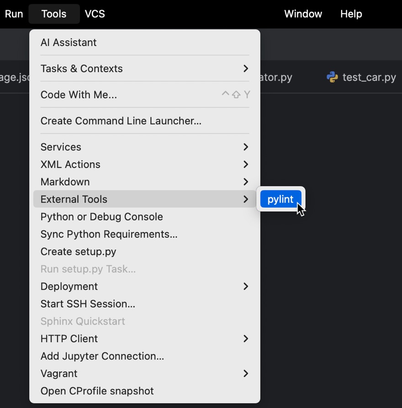Expand the HTTP Client submenu

69,338
